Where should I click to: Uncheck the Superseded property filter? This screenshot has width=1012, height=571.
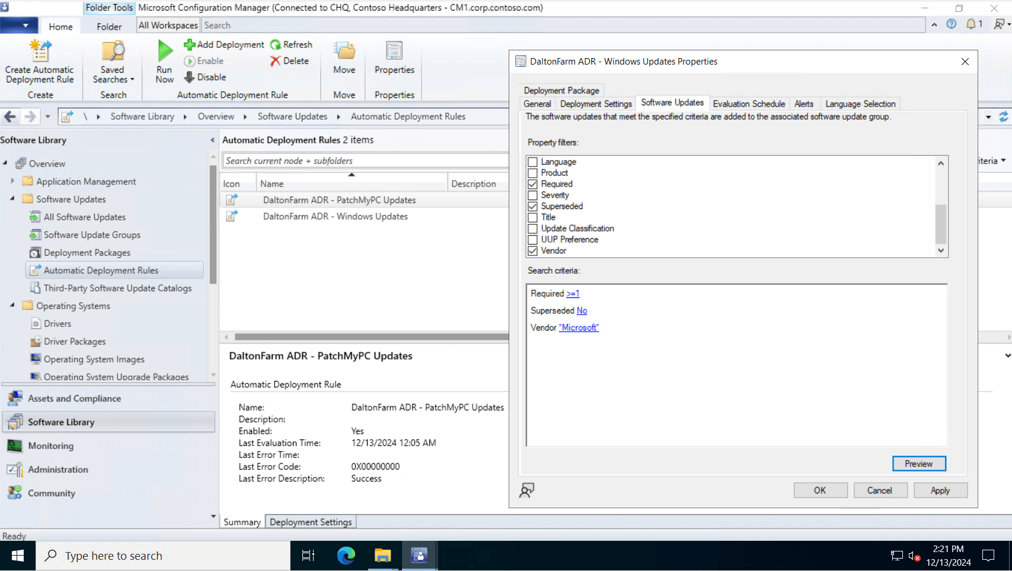(x=532, y=206)
